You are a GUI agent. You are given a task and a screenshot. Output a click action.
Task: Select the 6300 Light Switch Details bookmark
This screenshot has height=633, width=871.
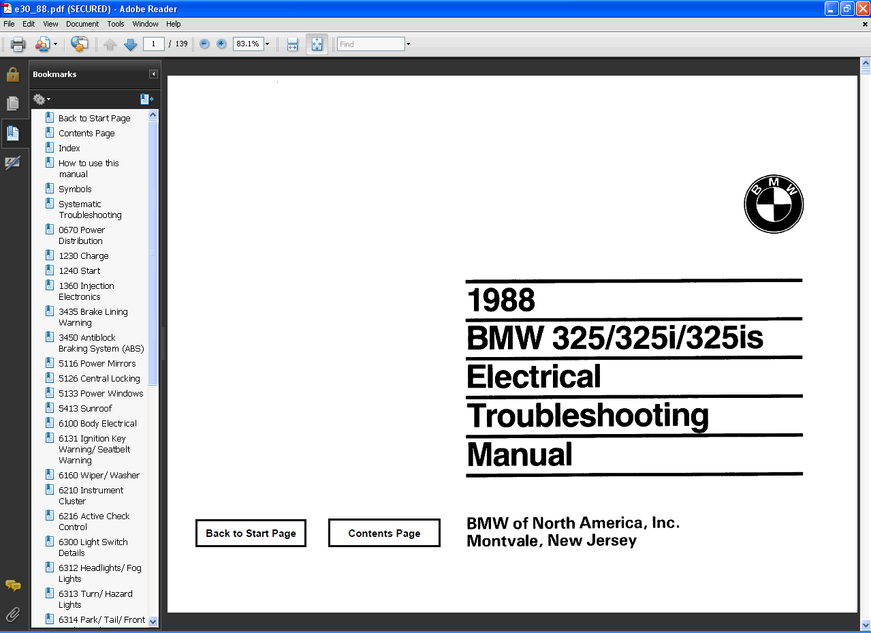(93, 547)
